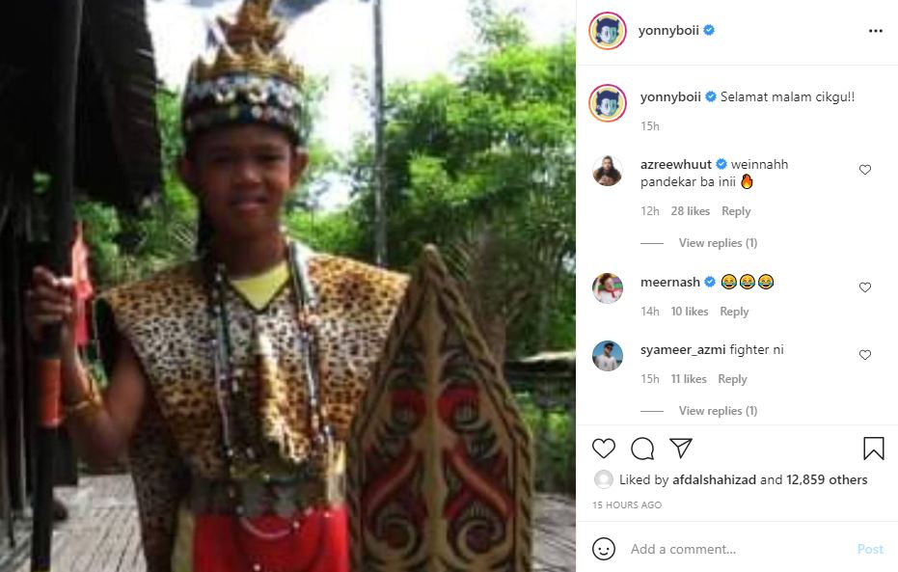Screen dimensions: 898x572
Task: Like syameer_azmi's comment heart
Action: coord(865,355)
